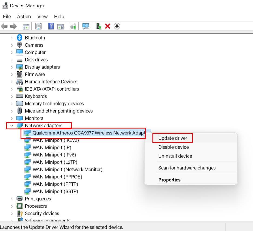Click the blue Help question mark icon
Screen dimensions: 253x231
(51, 26)
